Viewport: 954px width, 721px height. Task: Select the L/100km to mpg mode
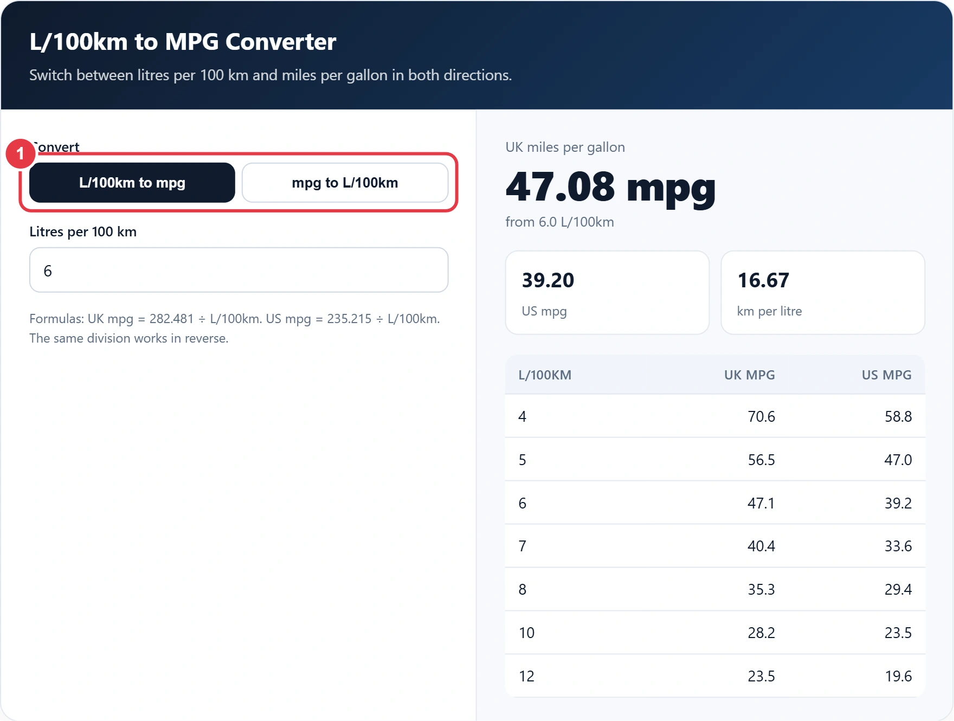(132, 183)
